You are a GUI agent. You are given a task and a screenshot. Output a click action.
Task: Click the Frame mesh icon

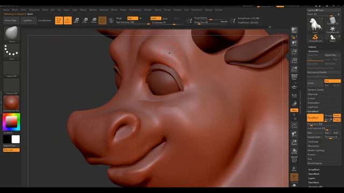coord(294,125)
